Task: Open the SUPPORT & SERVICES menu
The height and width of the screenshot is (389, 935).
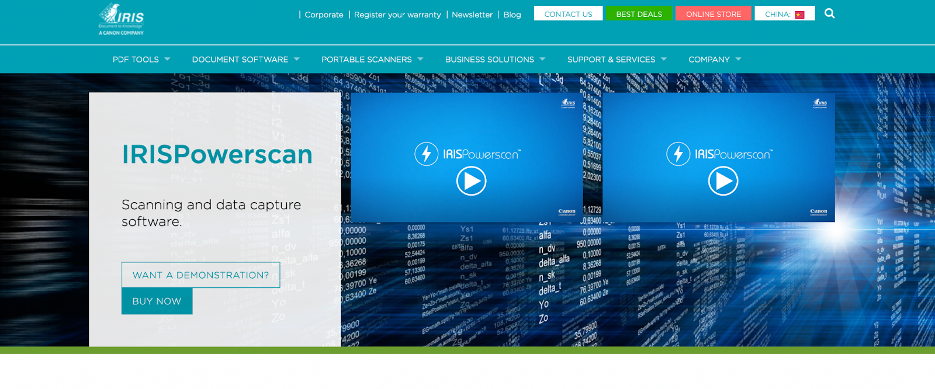Action: click(611, 60)
